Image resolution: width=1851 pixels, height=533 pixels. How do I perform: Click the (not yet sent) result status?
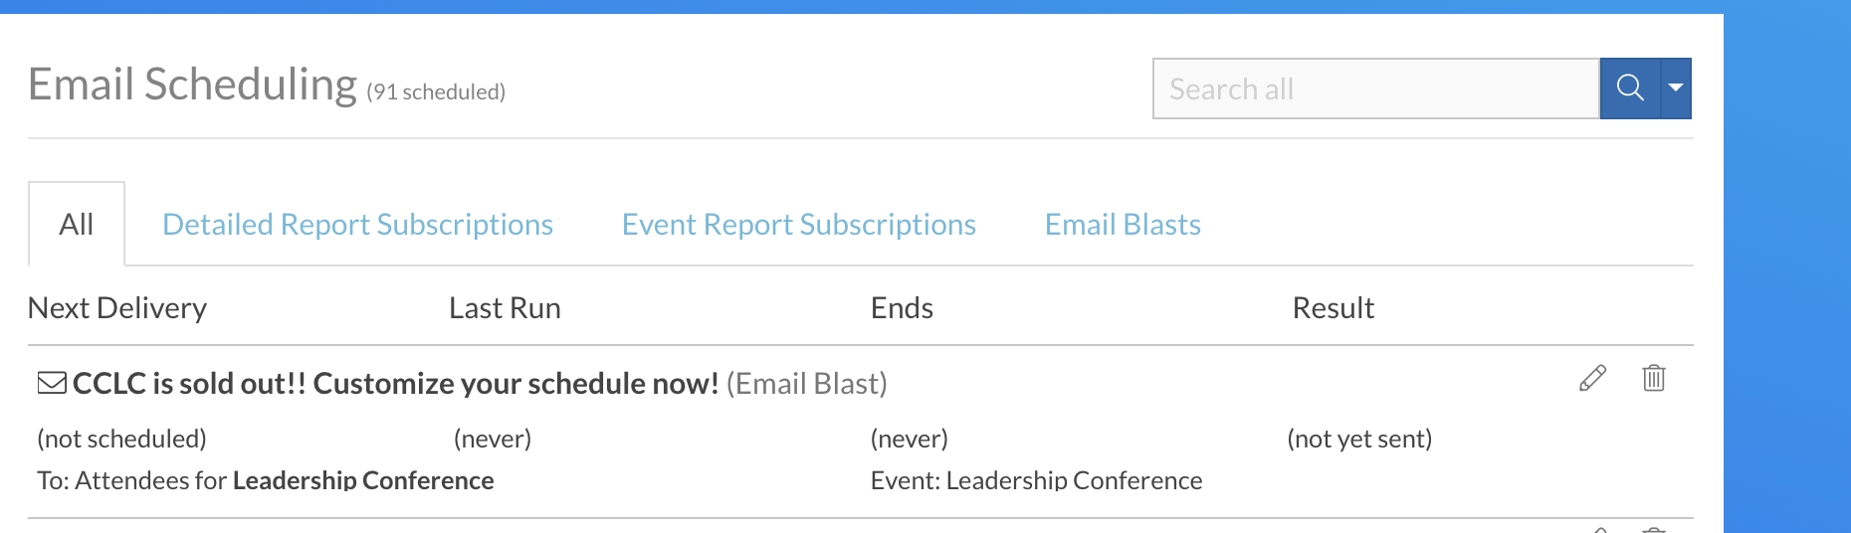click(1359, 439)
